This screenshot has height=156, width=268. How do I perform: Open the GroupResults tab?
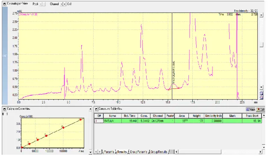[x=158, y=152]
